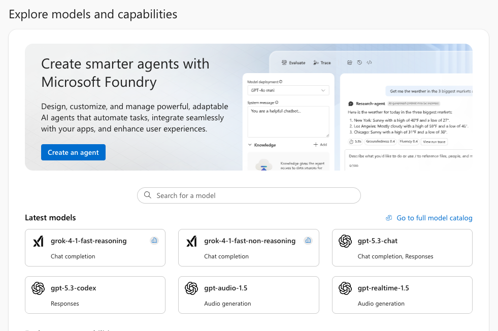Image resolution: width=498 pixels, height=331 pixels.
Task: Open the Go to full model catalog link
Action: (434, 218)
